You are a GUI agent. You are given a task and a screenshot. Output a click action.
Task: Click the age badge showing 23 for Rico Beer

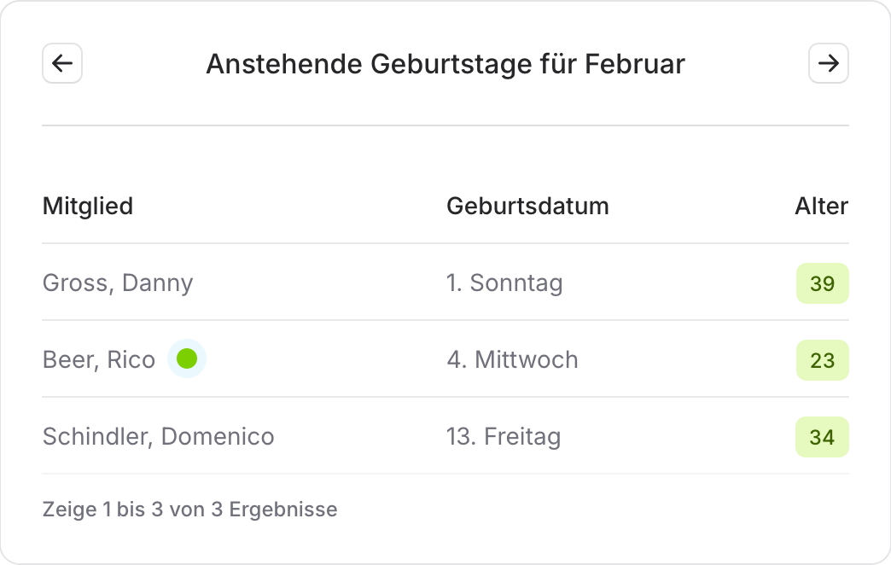(x=822, y=359)
